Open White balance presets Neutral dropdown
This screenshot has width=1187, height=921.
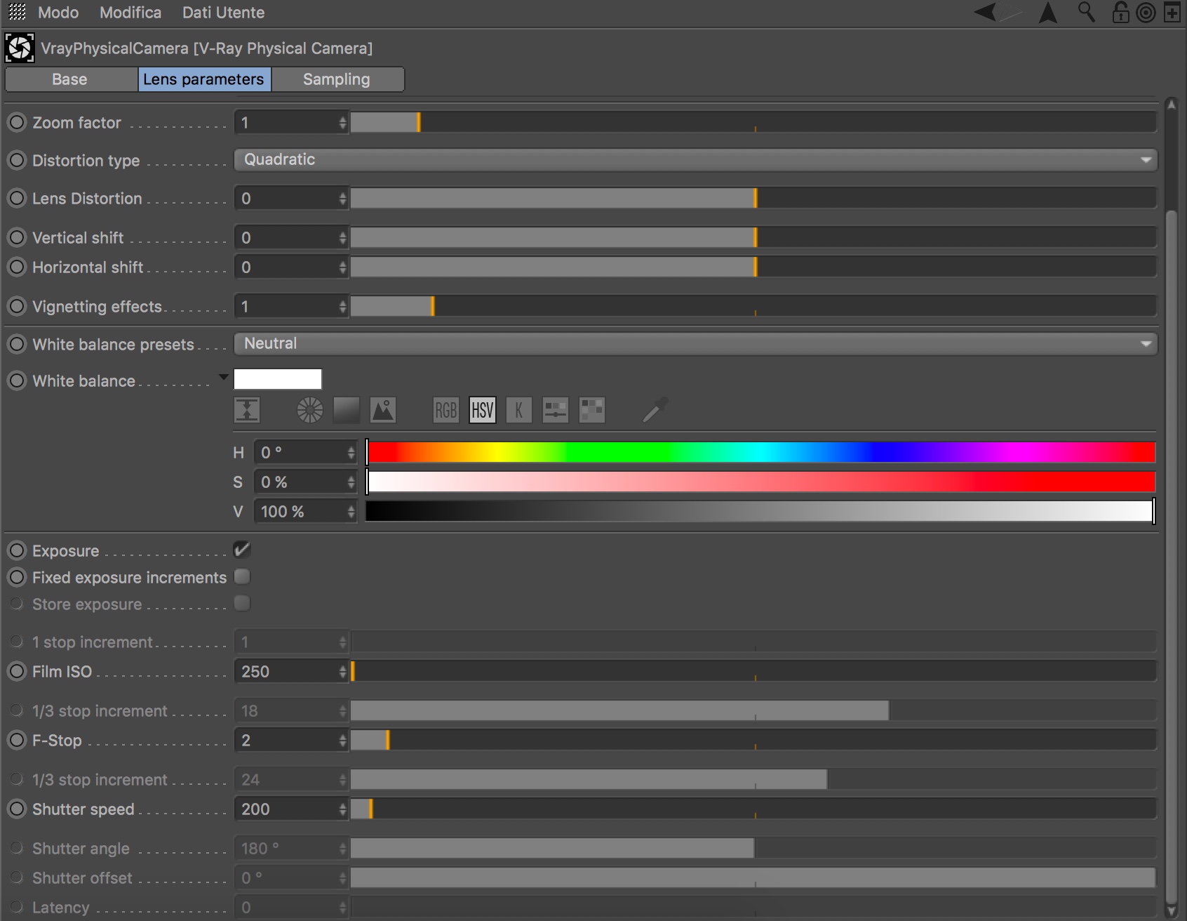click(695, 343)
